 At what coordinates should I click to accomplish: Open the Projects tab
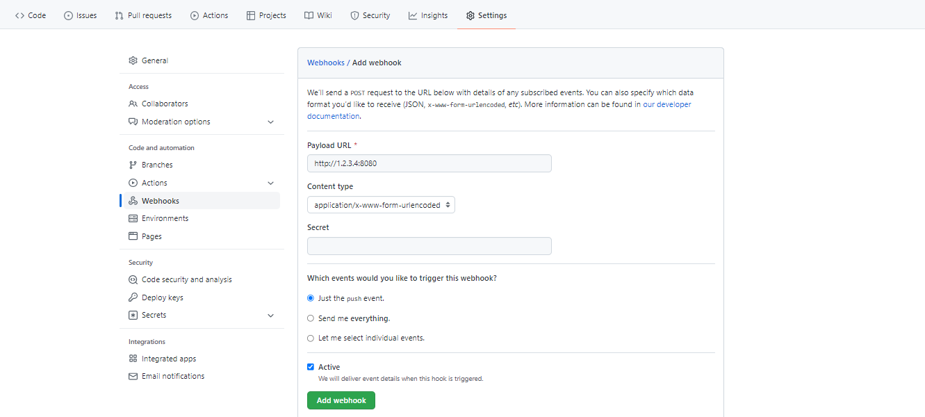pos(266,15)
